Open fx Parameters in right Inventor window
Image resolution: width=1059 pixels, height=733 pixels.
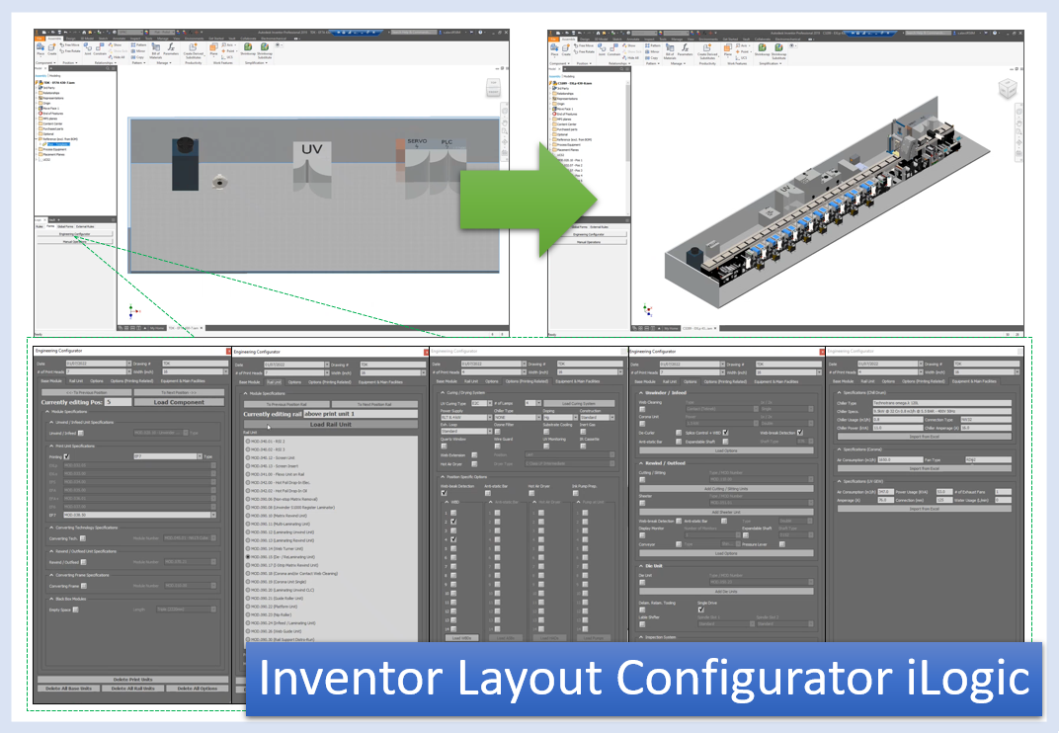(685, 48)
